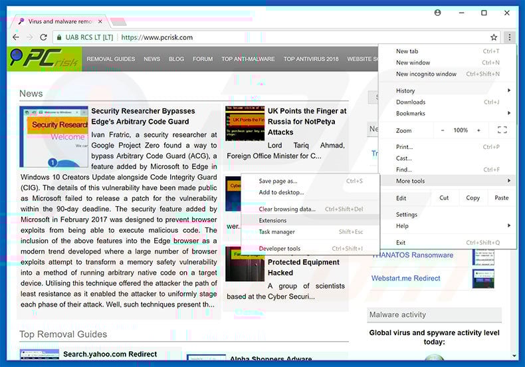
Task: Open REMOVAL GUIDES nav link
Action: click(111, 59)
